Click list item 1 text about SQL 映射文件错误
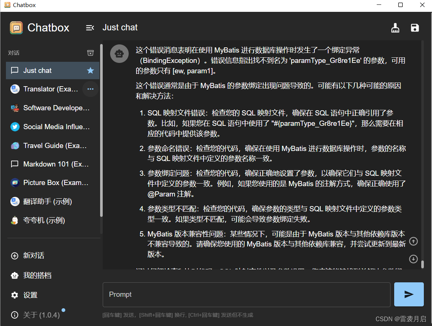 275,124
